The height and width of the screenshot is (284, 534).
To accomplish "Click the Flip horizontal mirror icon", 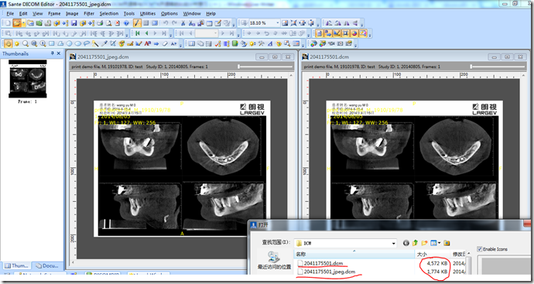I will click(347, 23).
